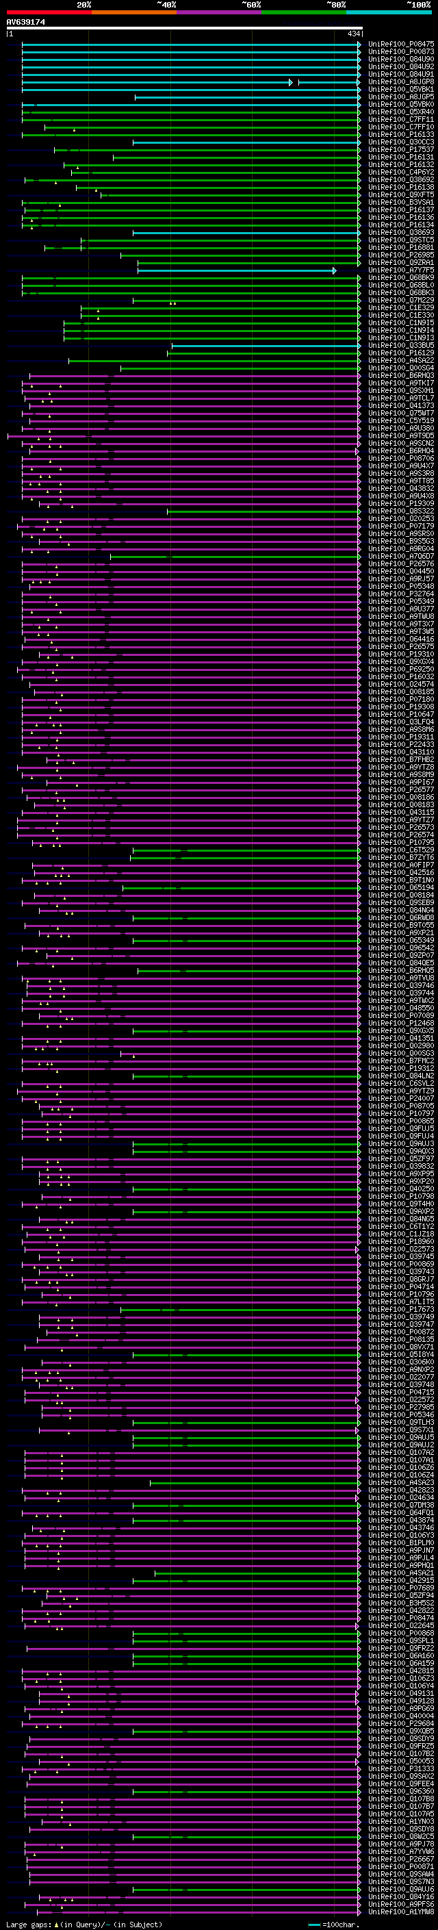This screenshot has height=1930, width=438.
Task: Select the AV639174 query name label
Action: (26, 23)
